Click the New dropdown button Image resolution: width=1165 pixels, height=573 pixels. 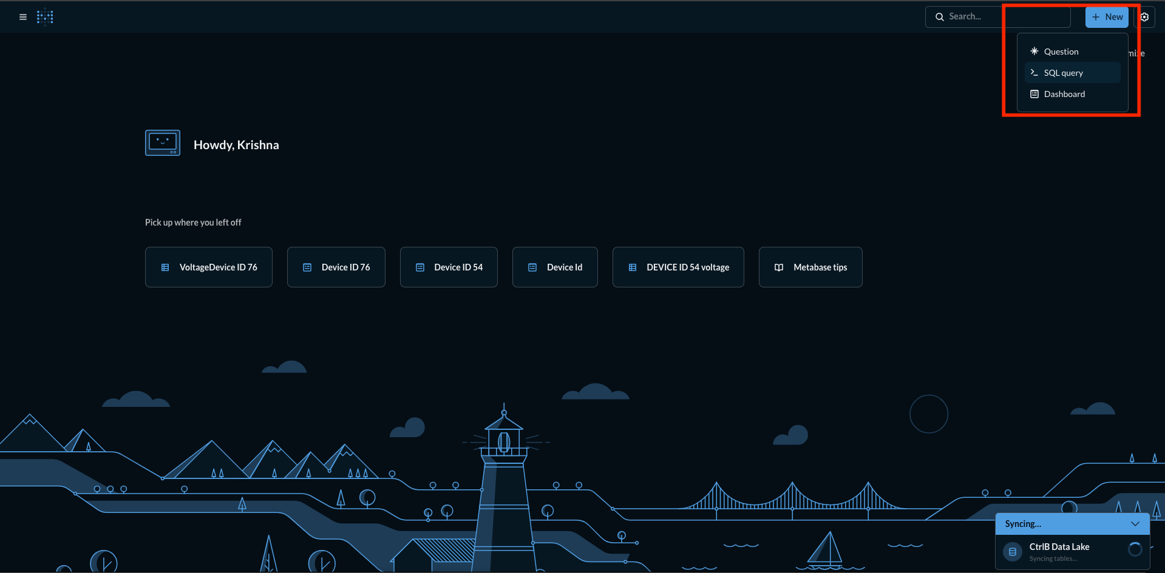(1106, 17)
